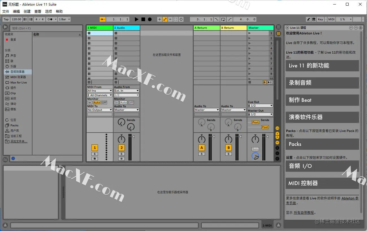The width and height of the screenshot is (367, 231).
Task: Toggle track 2 Audio activator button
Action: (x=121, y=148)
